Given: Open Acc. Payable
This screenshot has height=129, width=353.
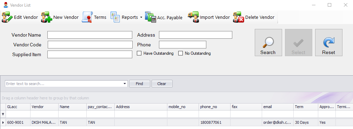Looking at the screenshot, I should (x=164, y=17).
